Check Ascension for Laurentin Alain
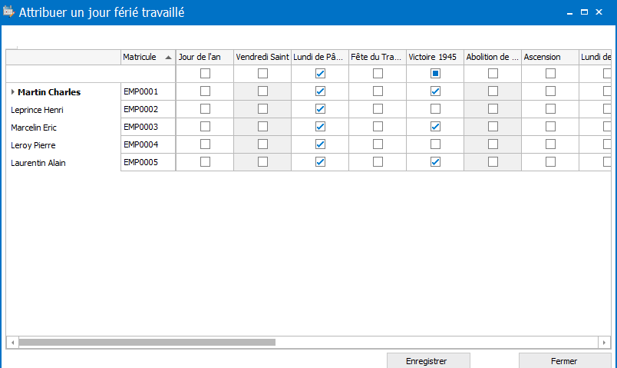 click(x=550, y=162)
